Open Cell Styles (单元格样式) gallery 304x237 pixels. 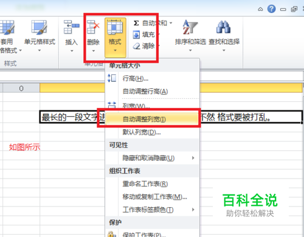[x=40, y=27]
